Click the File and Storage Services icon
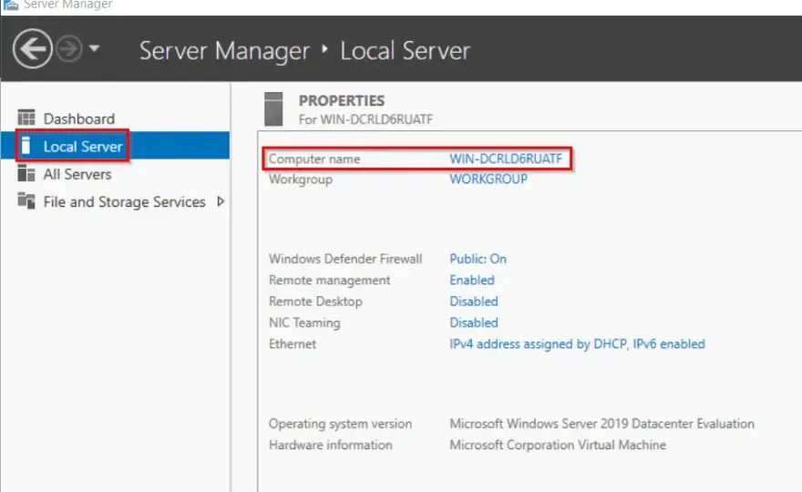This screenshot has width=802, height=492. click(26, 201)
